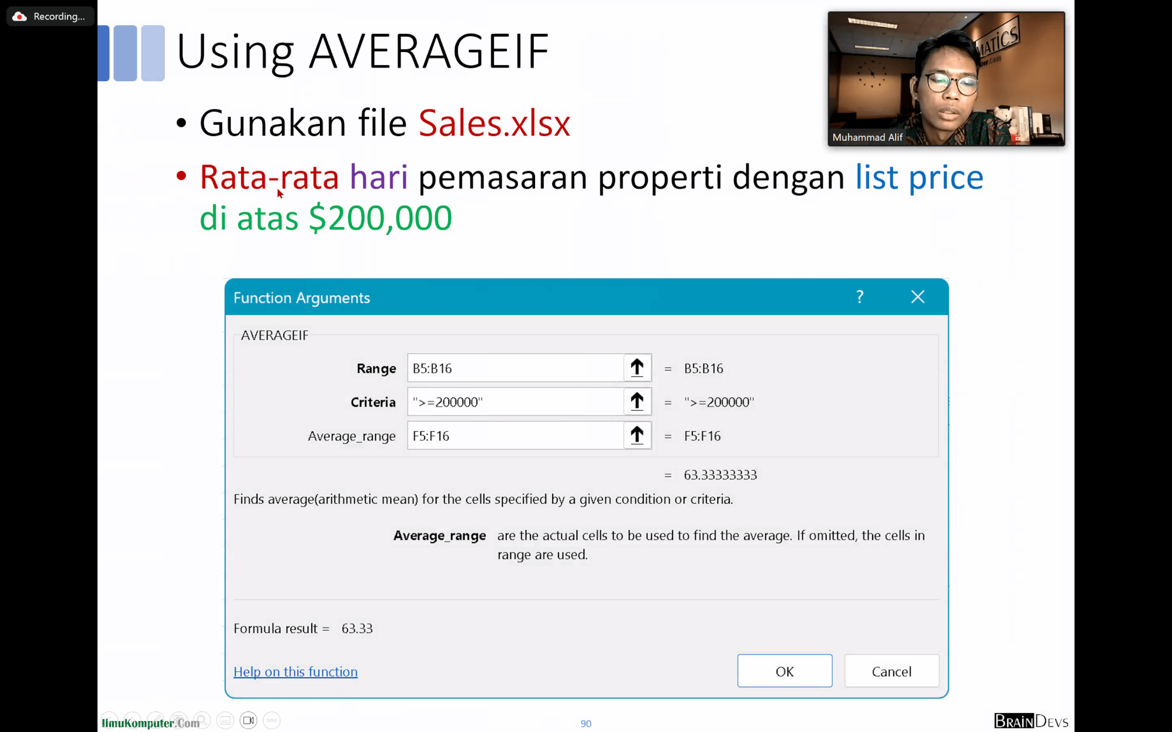Collapse dialog via Average_range arrow button

(x=637, y=435)
